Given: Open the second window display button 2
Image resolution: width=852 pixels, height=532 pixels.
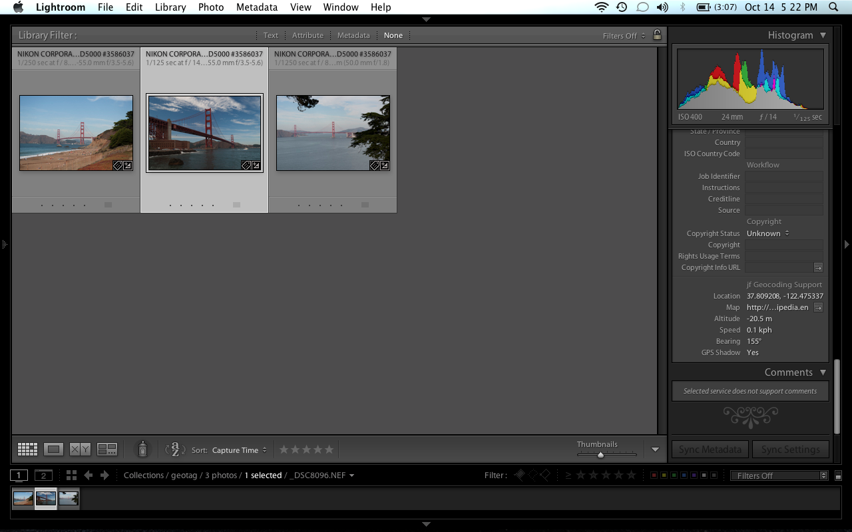Looking at the screenshot, I should 43,475.
